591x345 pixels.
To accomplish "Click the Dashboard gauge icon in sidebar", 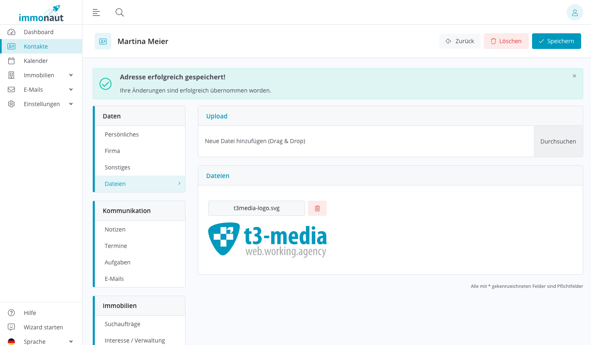I will (x=12, y=32).
